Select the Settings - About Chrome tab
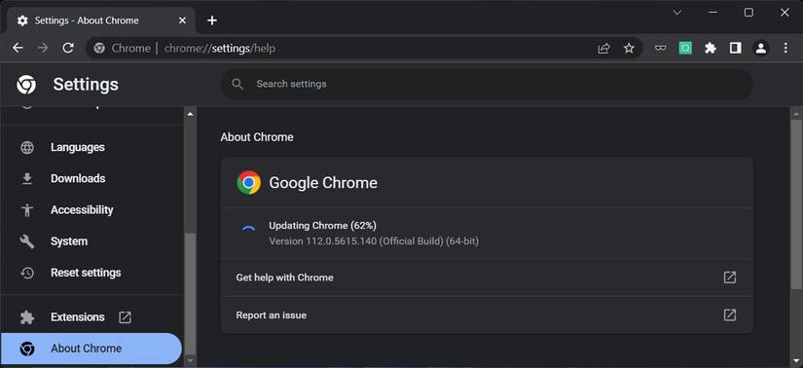Screen dimensions: 803x368 point(101,21)
